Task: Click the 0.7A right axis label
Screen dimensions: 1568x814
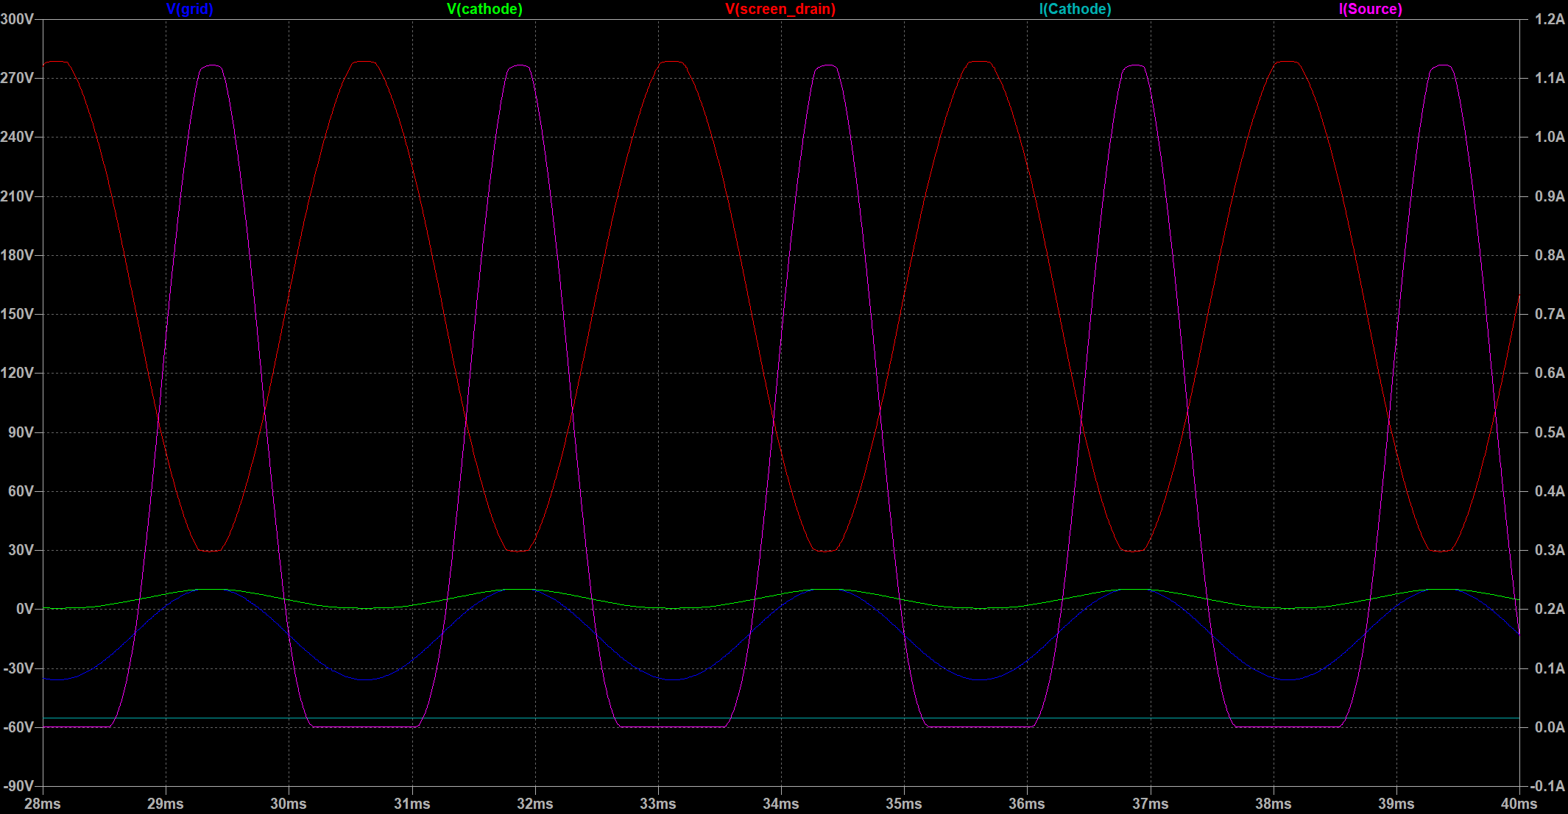Action: pos(1550,314)
